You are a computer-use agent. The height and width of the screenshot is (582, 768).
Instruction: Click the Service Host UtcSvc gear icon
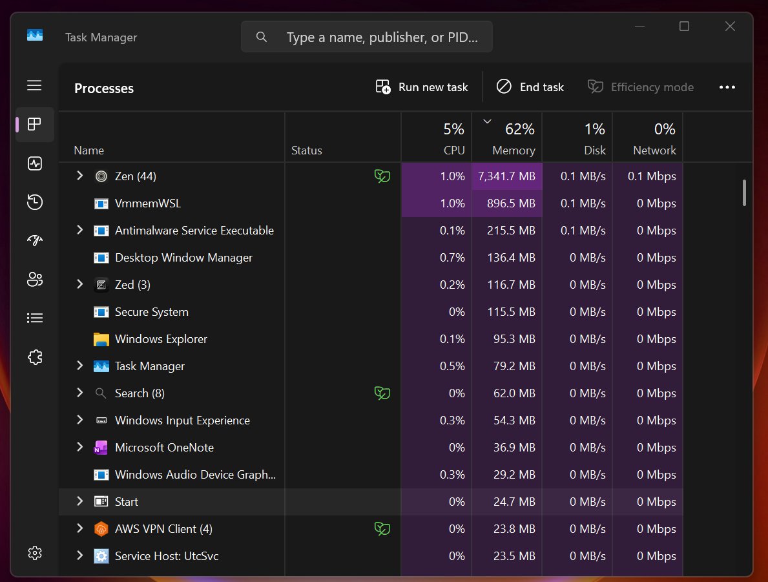click(x=101, y=556)
